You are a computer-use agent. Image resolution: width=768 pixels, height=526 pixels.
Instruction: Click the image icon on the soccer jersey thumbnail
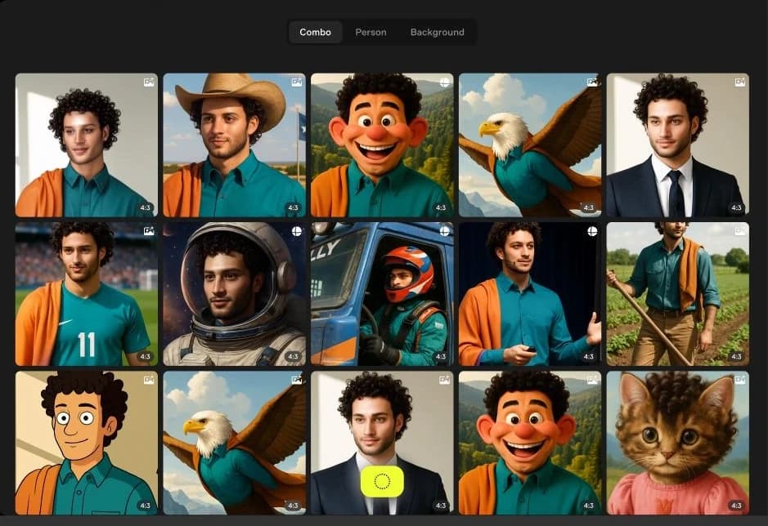149,231
